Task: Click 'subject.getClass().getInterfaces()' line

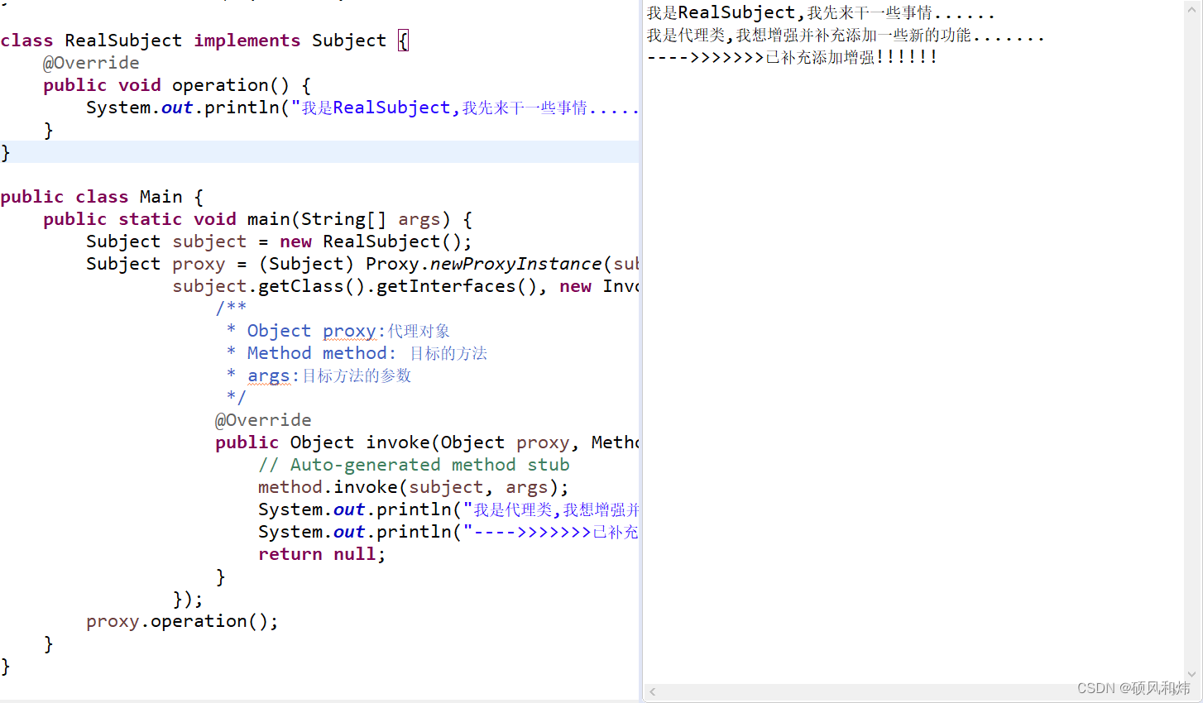Action: tap(405, 286)
